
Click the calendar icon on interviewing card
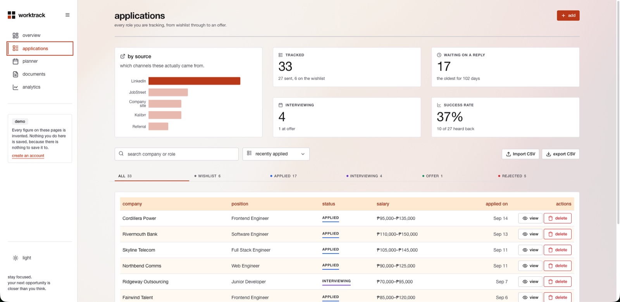281,105
